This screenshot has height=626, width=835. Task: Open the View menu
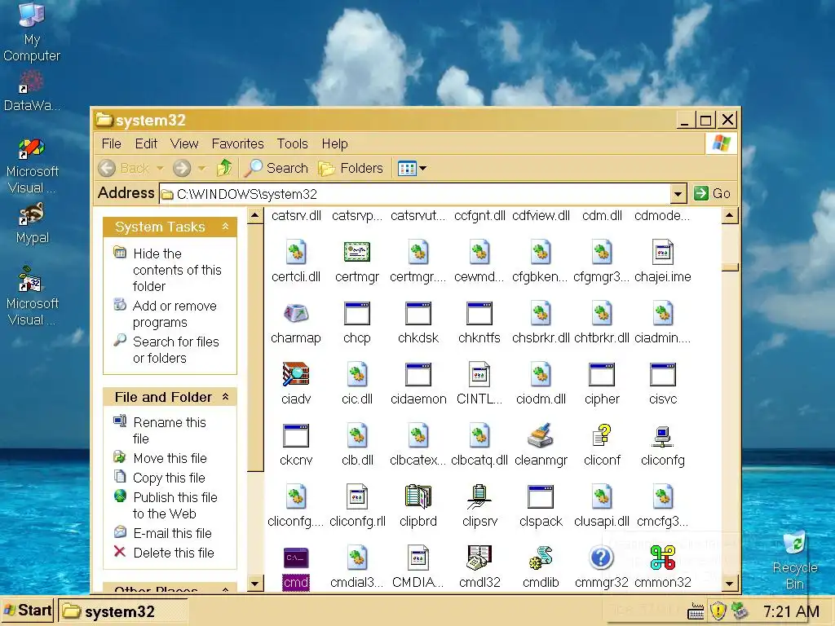coord(184,143)
